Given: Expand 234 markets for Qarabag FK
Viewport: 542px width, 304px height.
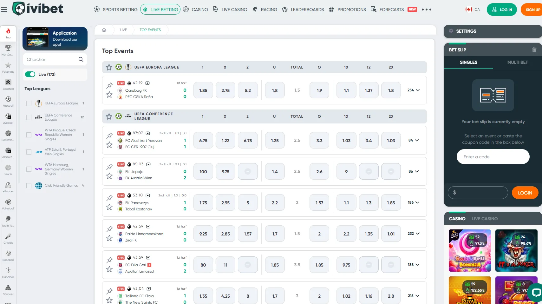Looking at the screenshot, I should click(414, 90).
